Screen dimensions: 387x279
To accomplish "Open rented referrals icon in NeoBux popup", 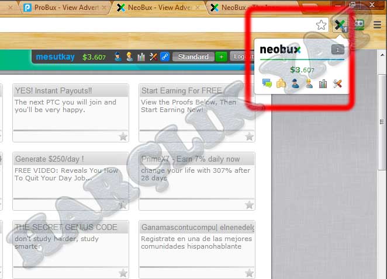I will 295,83.
